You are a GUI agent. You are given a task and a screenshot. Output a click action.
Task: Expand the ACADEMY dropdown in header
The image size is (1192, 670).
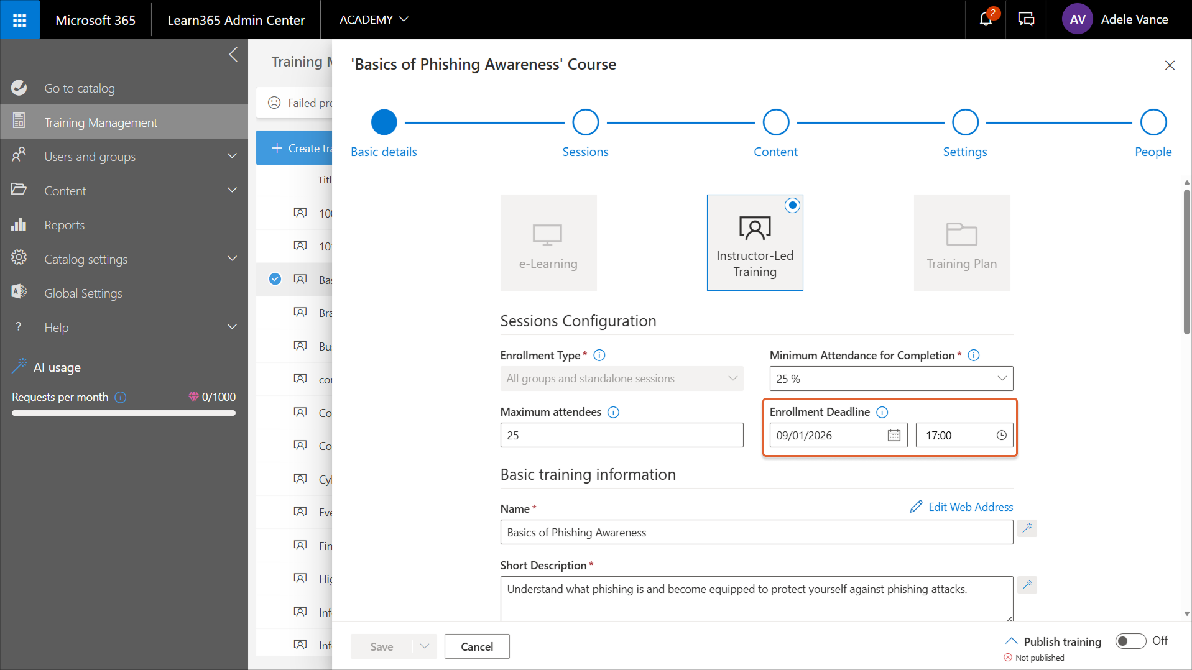(374, 20)
